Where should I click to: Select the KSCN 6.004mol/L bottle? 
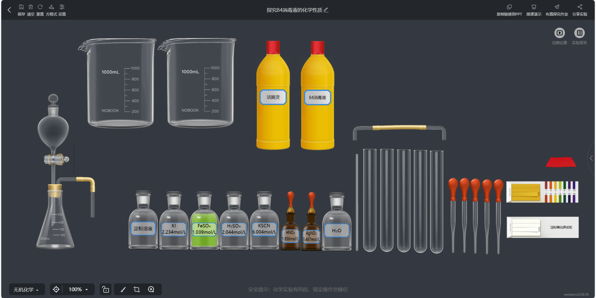point(264,220)
